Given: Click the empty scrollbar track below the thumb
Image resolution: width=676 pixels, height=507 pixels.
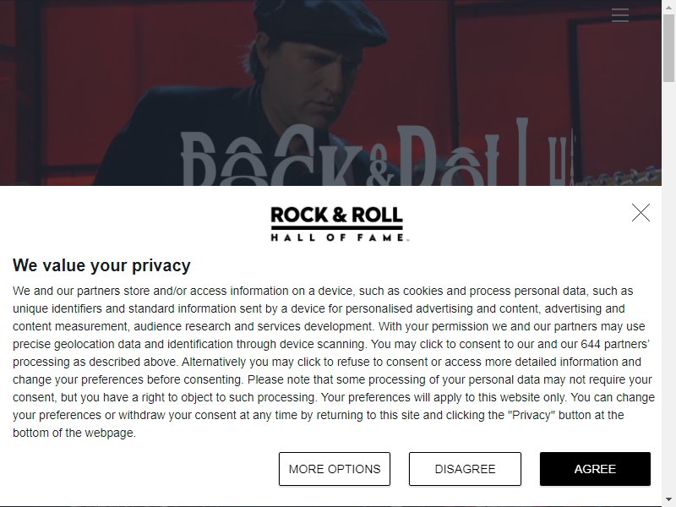Looking at the screenshot, I should (668, 285).
